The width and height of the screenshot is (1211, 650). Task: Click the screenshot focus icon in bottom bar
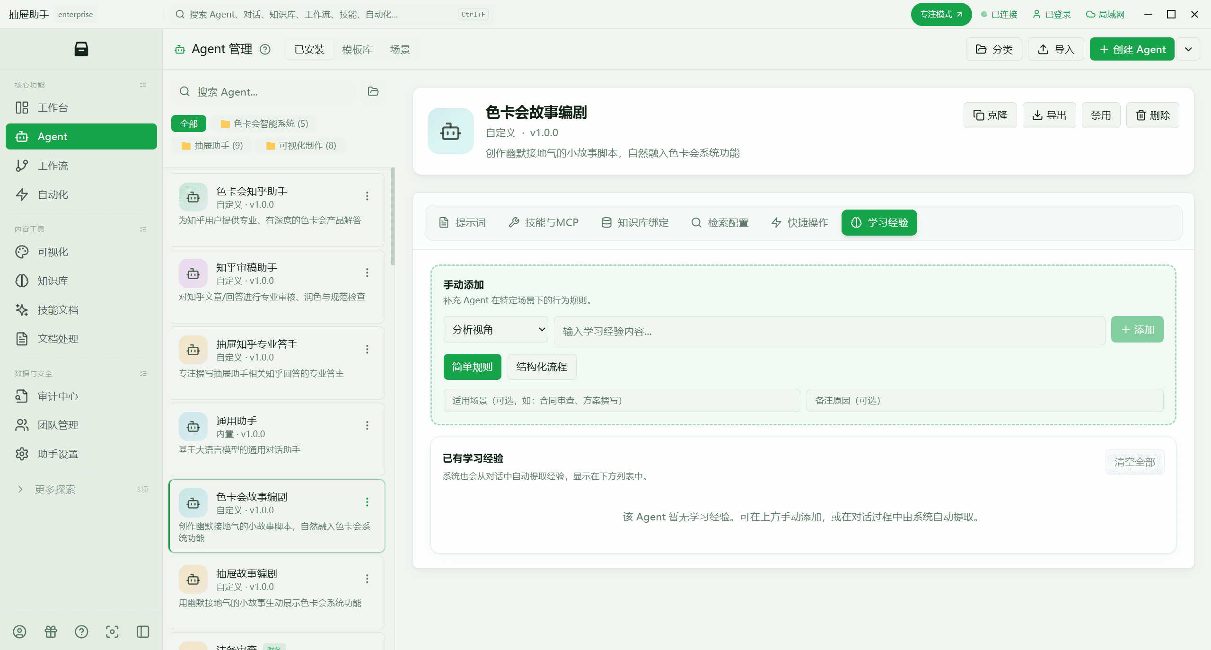coord(112,632)
